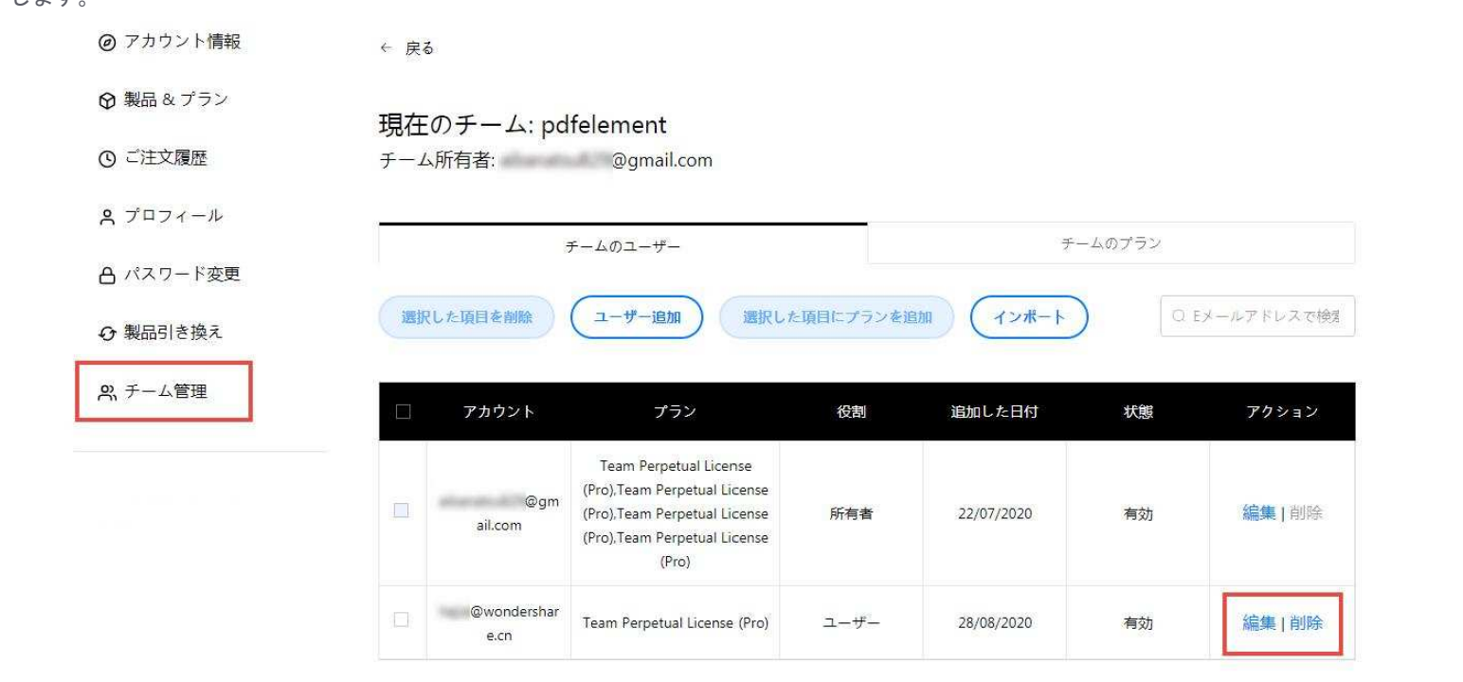Image resolution: width=1463 pixels, height=682 pixels.
Task: Click the プラン column header
Action: [x=675, y=412]
